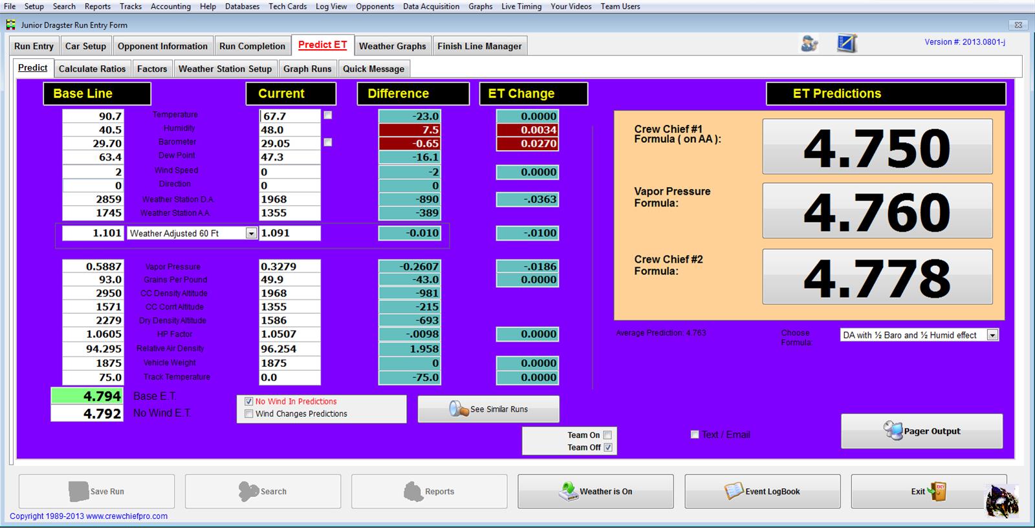
Task: Click the Weather is On station icon
Action: click(x=568, y=491)
